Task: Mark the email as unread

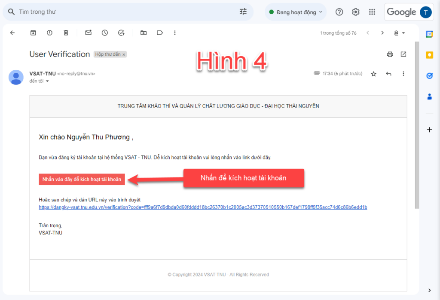Action: (x=89, y=33)
